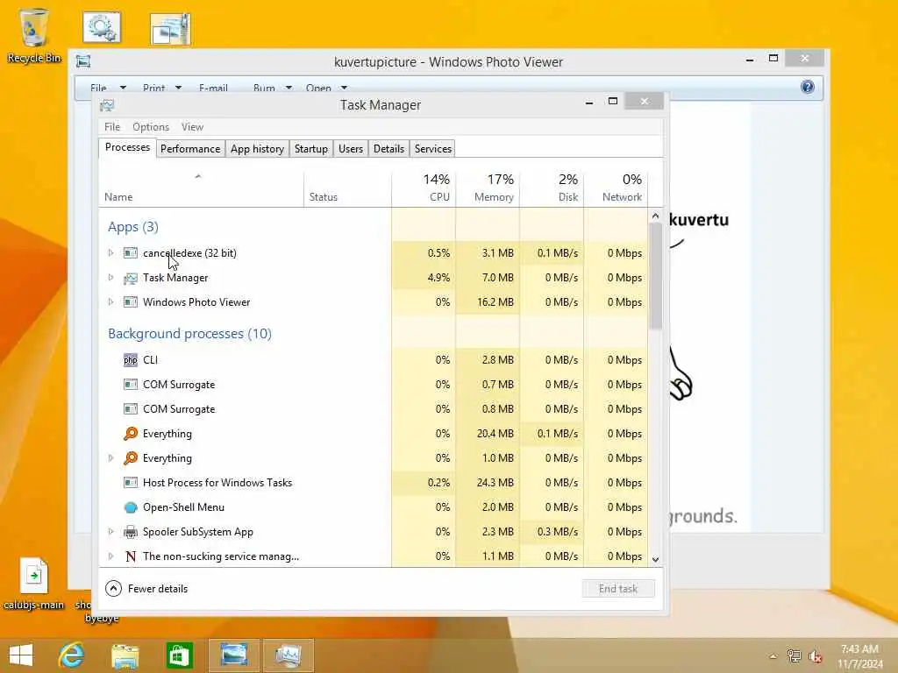Click the Task Manager title bar icon
This screenshot has height=673, width=898.
pyautogui.click(x=107, y=105)
